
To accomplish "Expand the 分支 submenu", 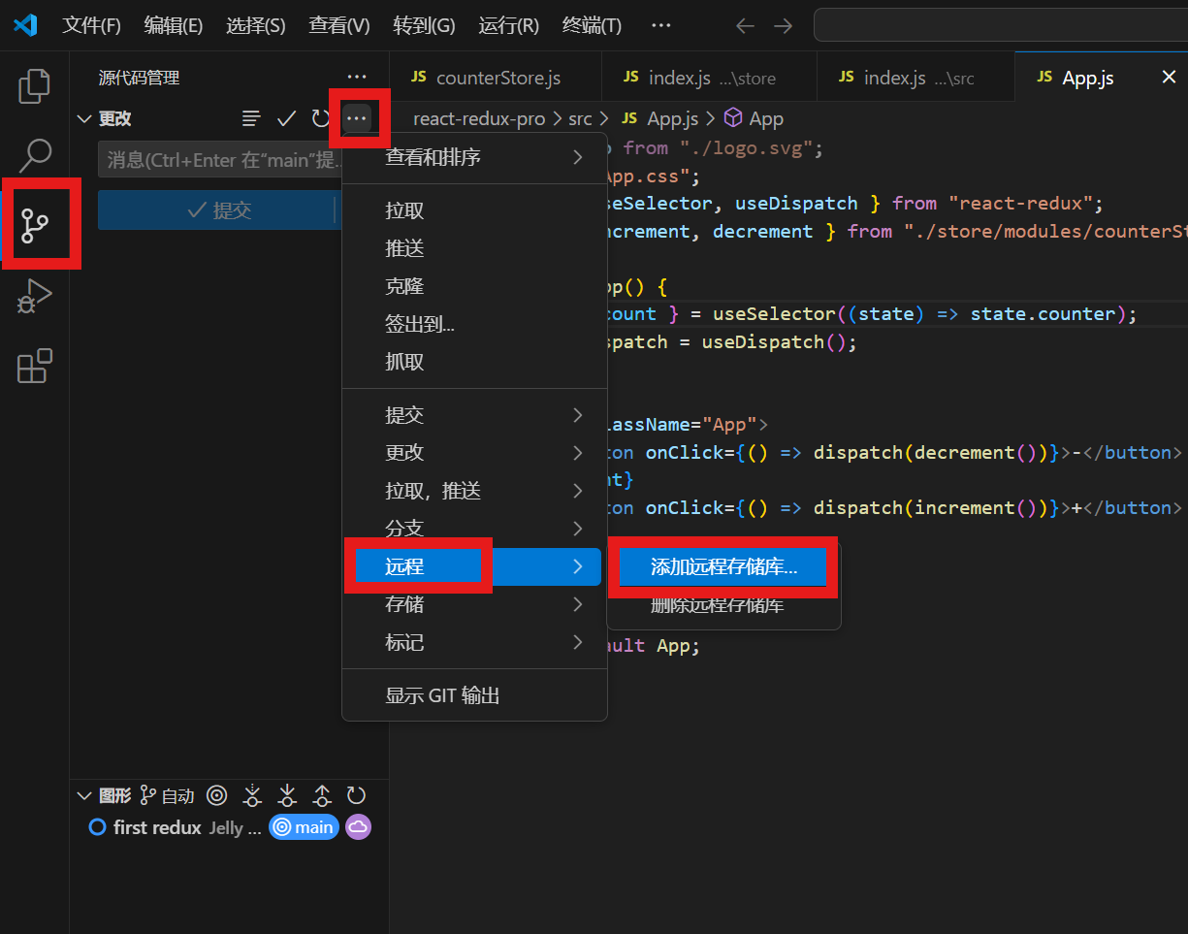I will point(474,529).
